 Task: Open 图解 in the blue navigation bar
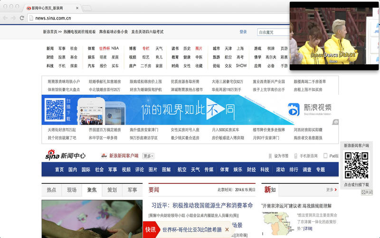click(166, 169)
